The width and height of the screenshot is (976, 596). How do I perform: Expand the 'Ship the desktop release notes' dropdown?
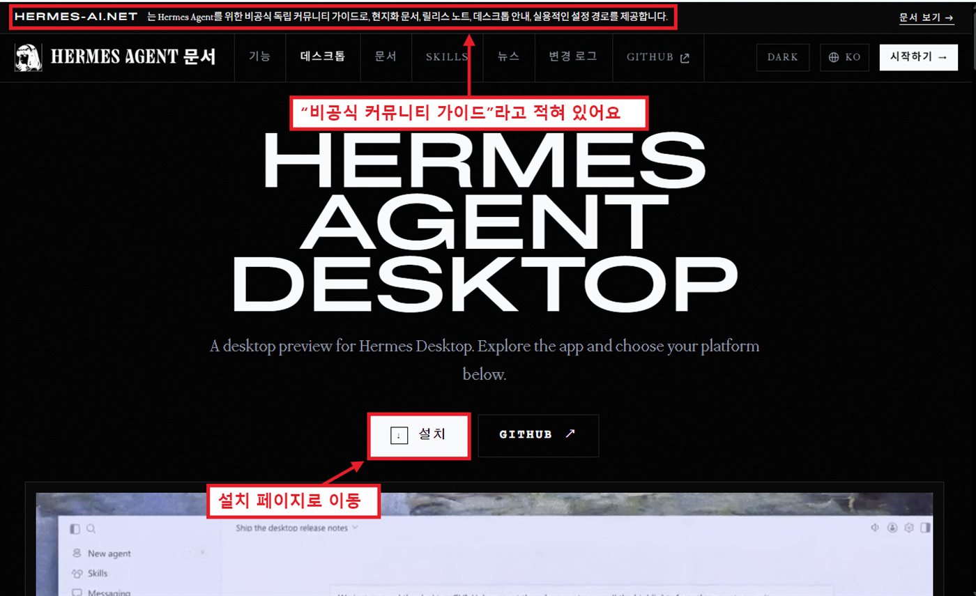[297, 528]
